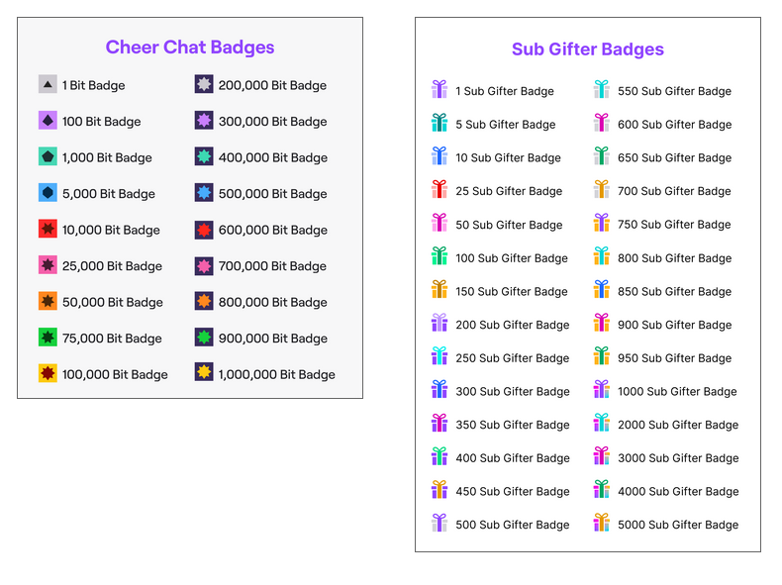Image resolution: width=782 pixels, height=585 pixels.
Task: Click the Sub Gifter Badges heading
Action: coord(588,49)
